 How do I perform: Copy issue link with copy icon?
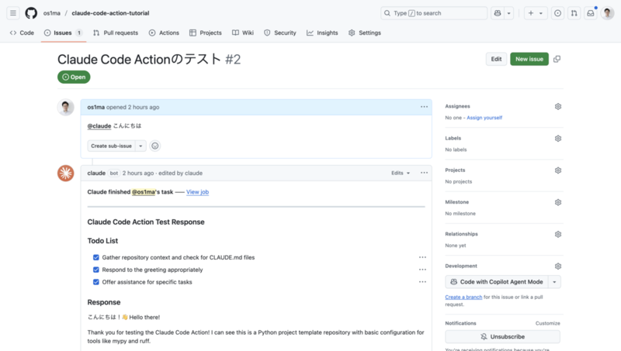pos(557,59)
